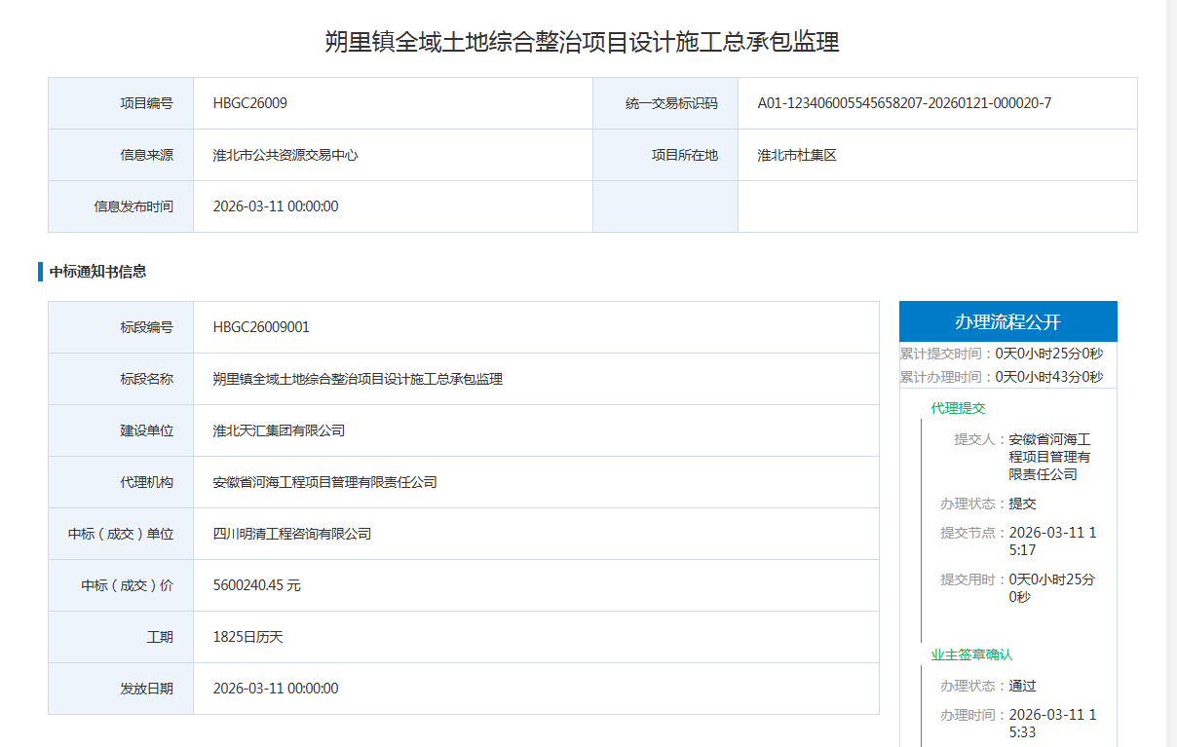This screenshot has height=747, width=1177.
Task: Click the 代理提交 process step
Action: pyautogui.click(x=958, y=408)
